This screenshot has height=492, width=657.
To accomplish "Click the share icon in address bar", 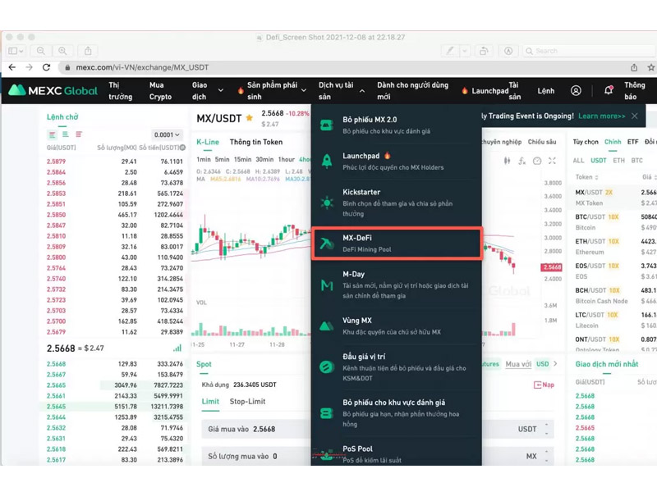I will point(634,67).
